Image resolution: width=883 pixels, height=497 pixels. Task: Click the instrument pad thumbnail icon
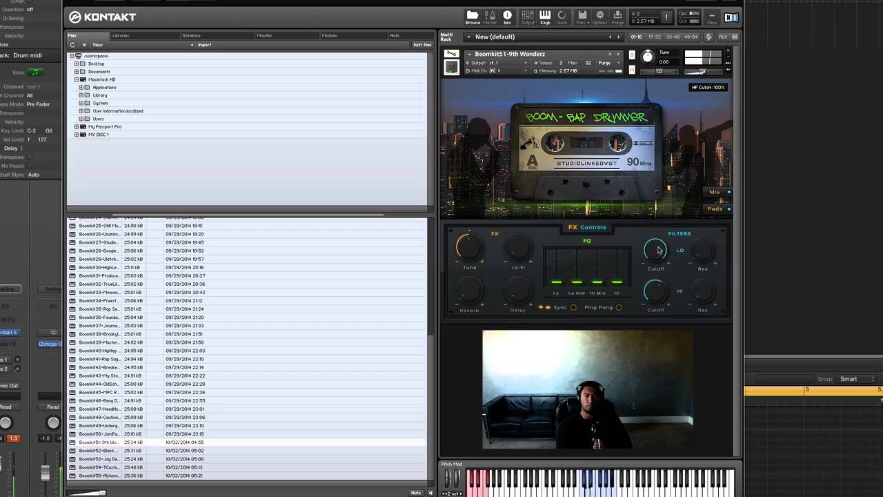tap(450, 67)
